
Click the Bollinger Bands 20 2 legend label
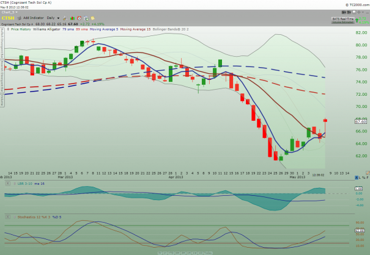coord(171,29)
